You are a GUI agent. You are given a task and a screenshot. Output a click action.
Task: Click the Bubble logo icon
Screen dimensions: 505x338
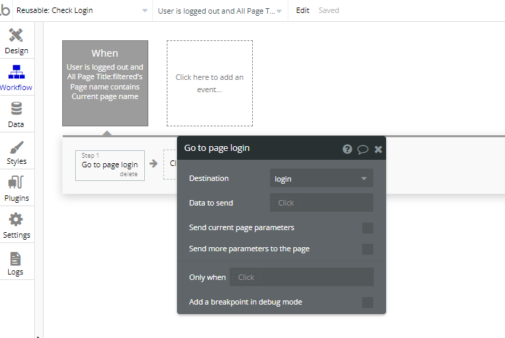click(5, 10)
